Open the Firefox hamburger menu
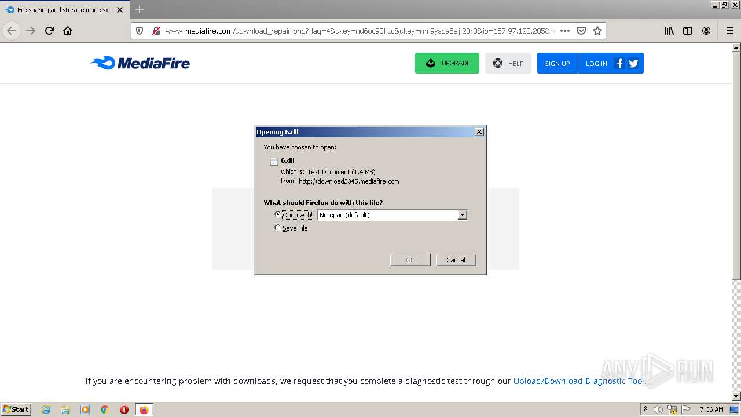 pyautogui.click(x=729, y=31)
